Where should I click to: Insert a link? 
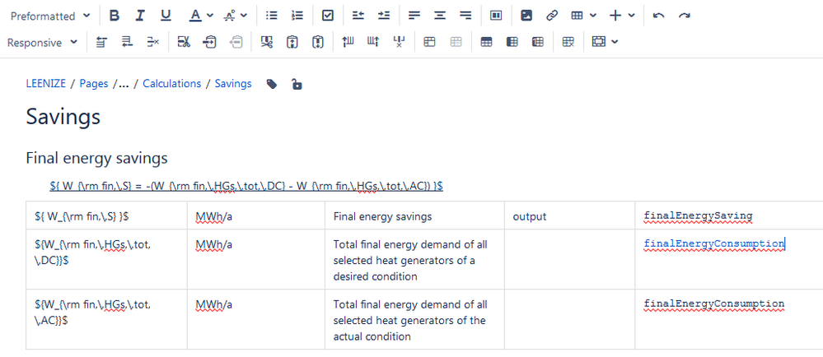[552, 16]
